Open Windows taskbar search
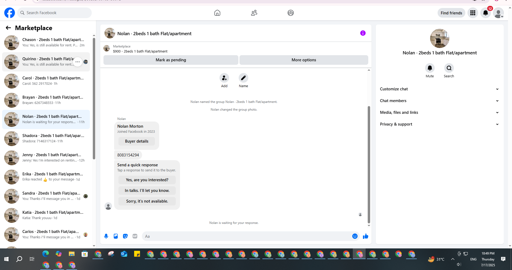This screenshot has width=512, height=270. click(x=19, y=259)
